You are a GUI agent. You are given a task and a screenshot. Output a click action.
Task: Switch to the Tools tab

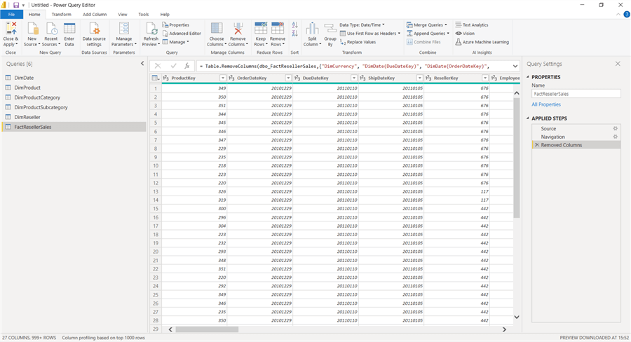144,15
